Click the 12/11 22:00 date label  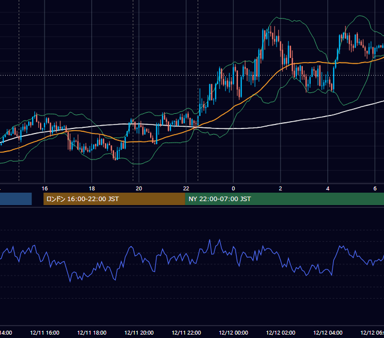[186, 332]
